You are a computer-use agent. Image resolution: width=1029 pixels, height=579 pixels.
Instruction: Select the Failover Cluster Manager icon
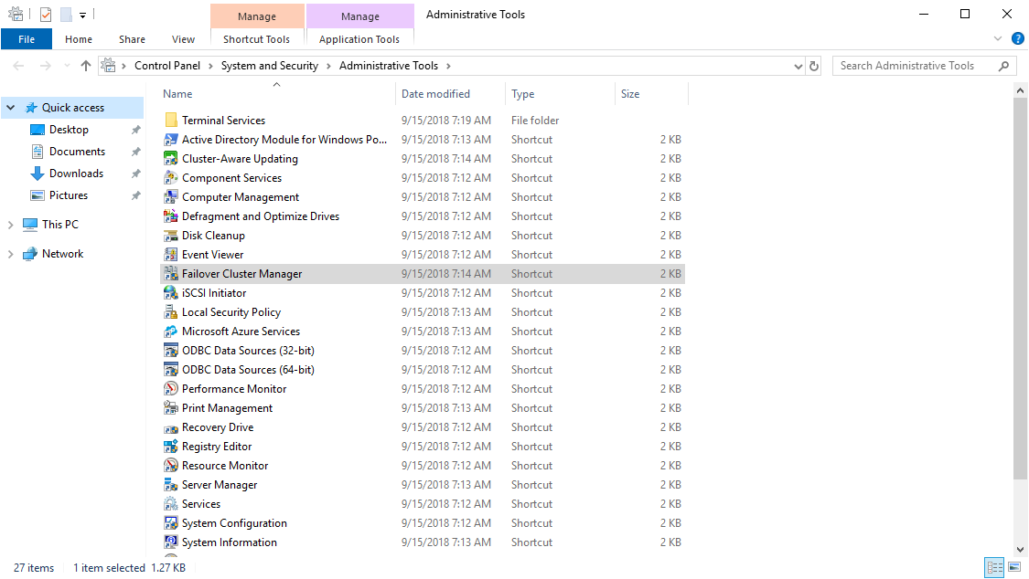(x=171, y=273)
